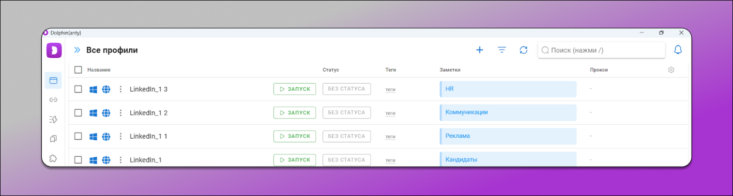Click the Поиск search field
The height and width of the screenshot is (196, 733).
601,50
